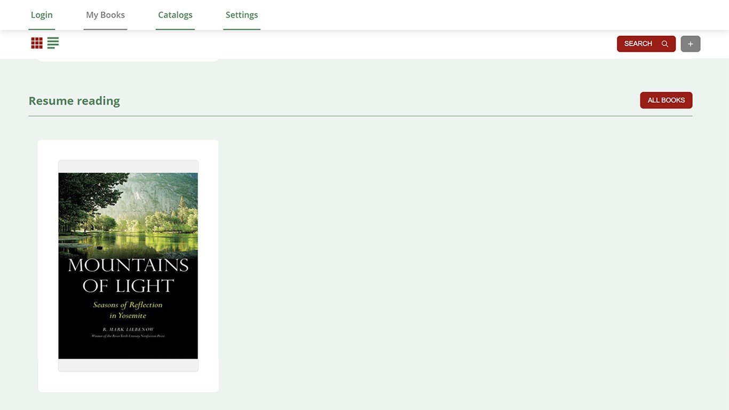The image size is (729, 410).
Task: Open the Search button
Action: [x=646, y=44]
